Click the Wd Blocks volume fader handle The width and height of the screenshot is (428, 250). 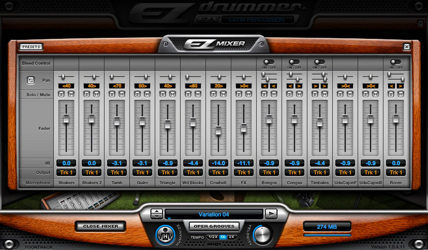tap(193, 122)
